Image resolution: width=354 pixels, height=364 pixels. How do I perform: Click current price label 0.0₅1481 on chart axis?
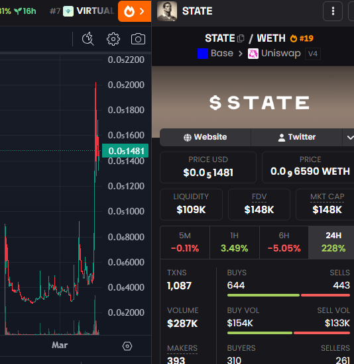[125, 151]
